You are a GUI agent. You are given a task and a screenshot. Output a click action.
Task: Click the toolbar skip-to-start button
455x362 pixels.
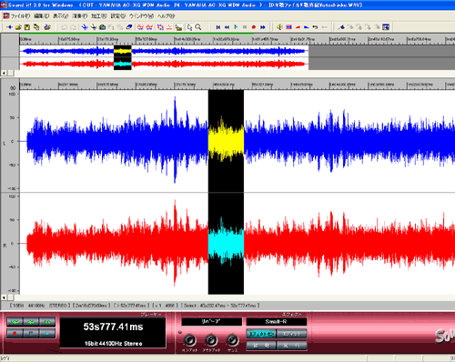pos(218,27)
